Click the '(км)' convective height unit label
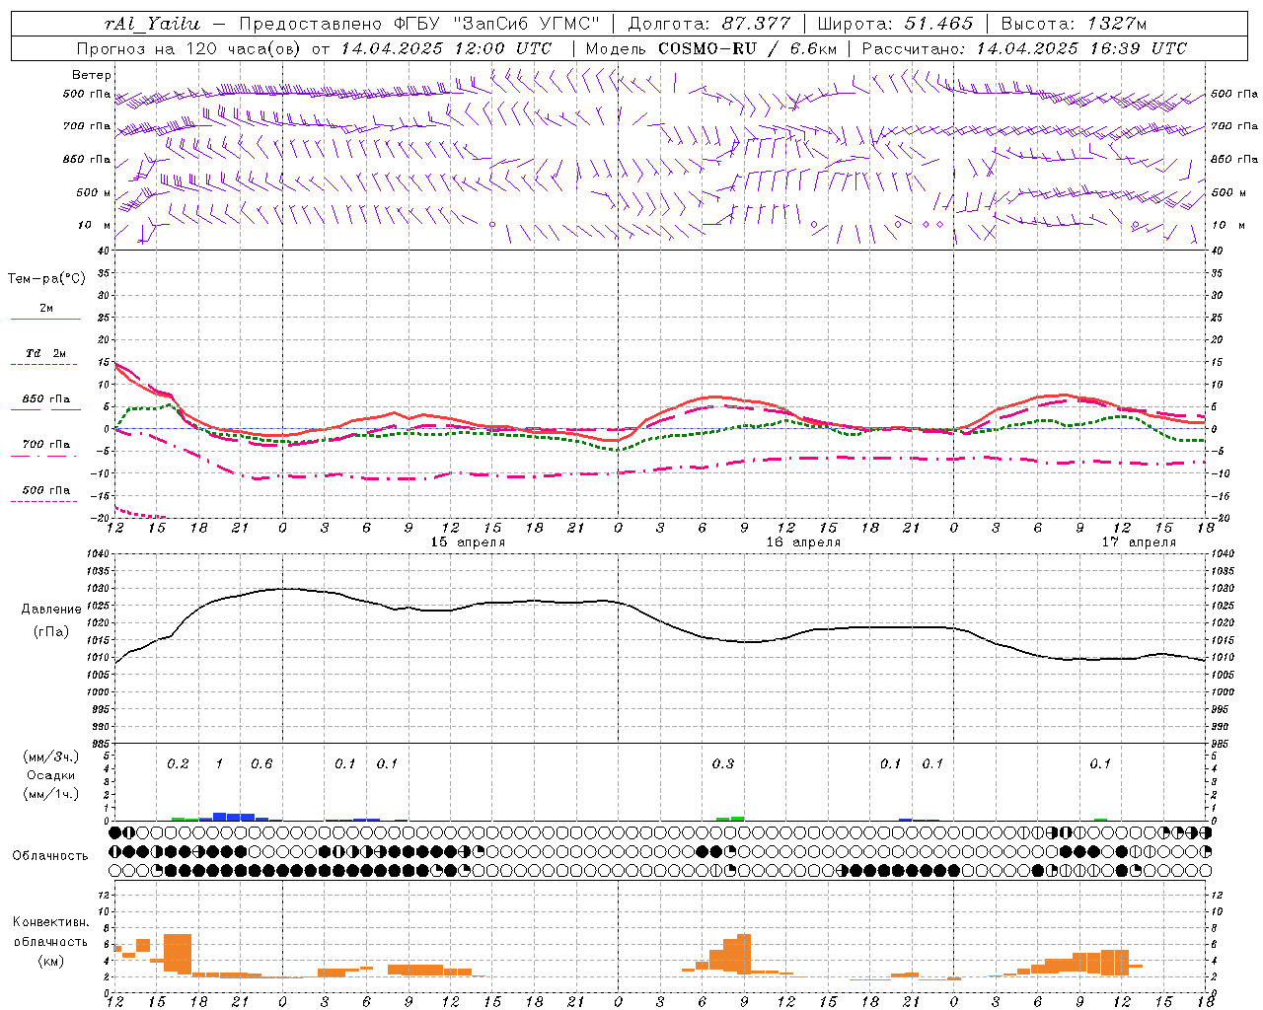The image size is (1263, 1010). click(x=50, y=960)
